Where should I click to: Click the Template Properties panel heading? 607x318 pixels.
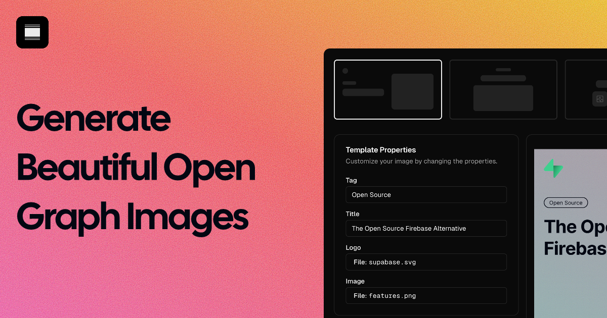click(x=380, y=150)
